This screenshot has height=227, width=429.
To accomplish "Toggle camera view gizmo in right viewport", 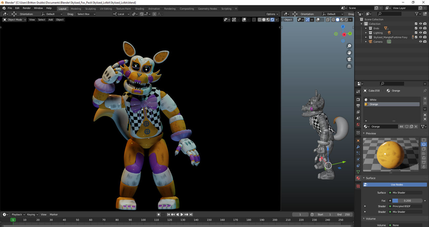I will [x=349, y=60].
